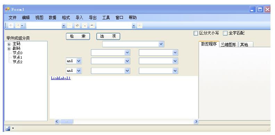The image size is (275, 135).
Task: Open the 工具 menu
Action: 106,18
